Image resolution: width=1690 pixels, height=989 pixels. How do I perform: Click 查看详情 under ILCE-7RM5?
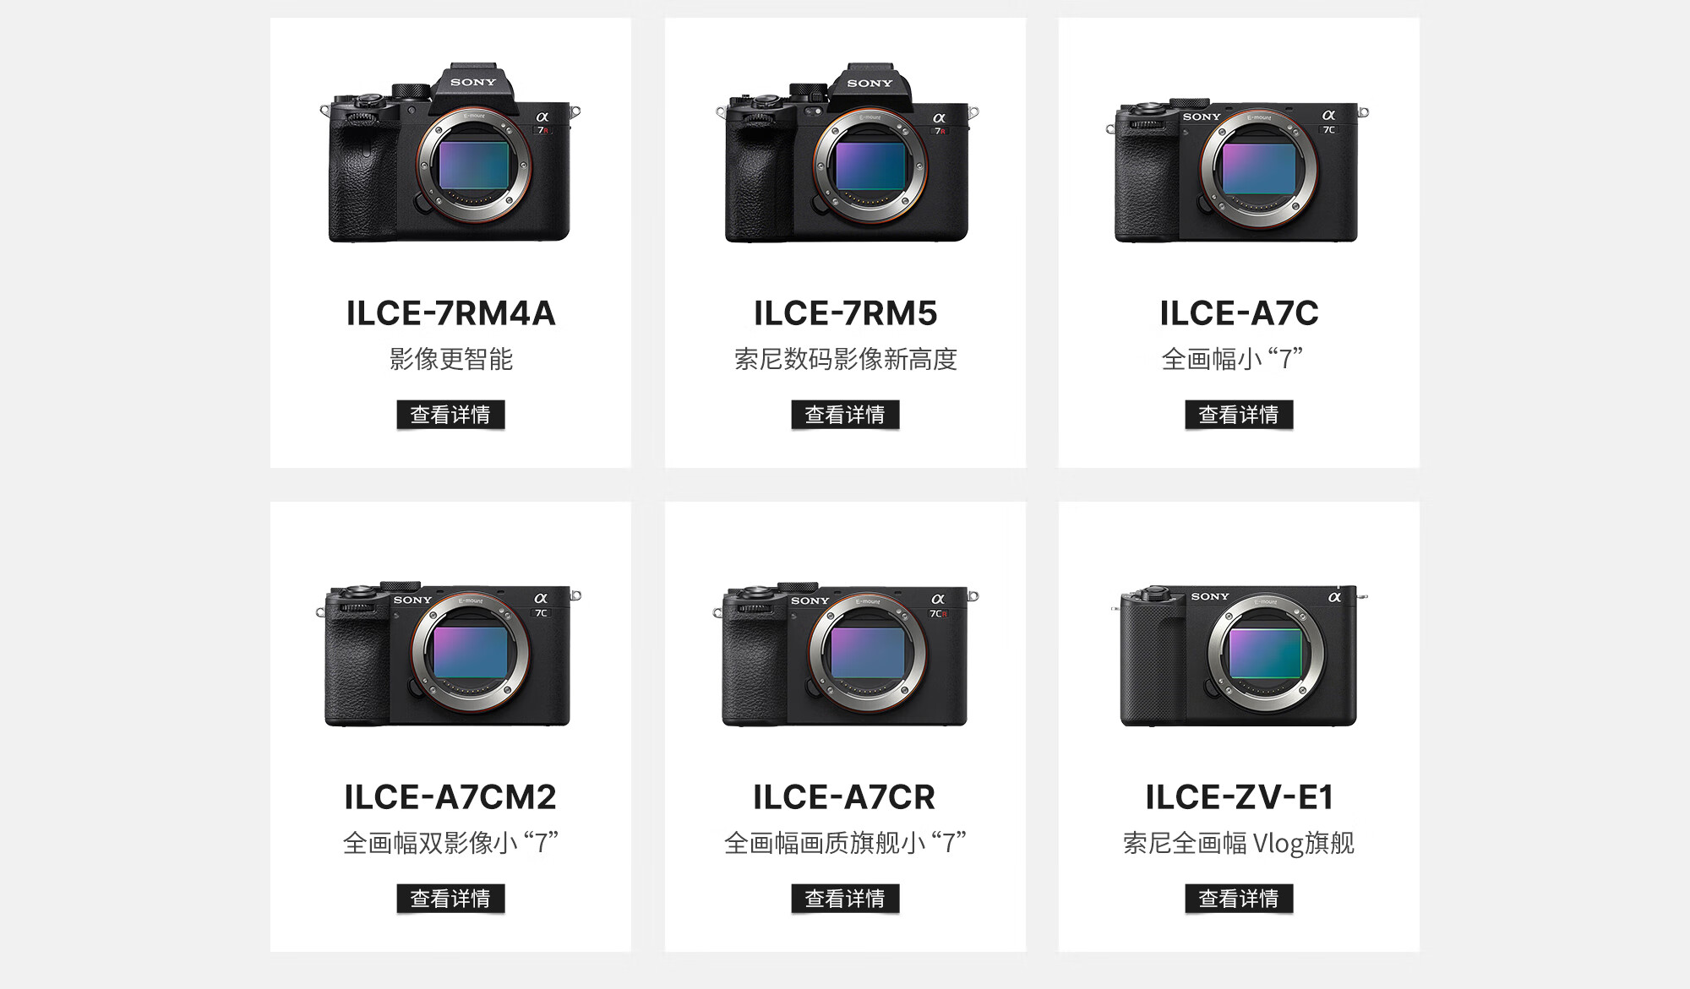(845, 415)
